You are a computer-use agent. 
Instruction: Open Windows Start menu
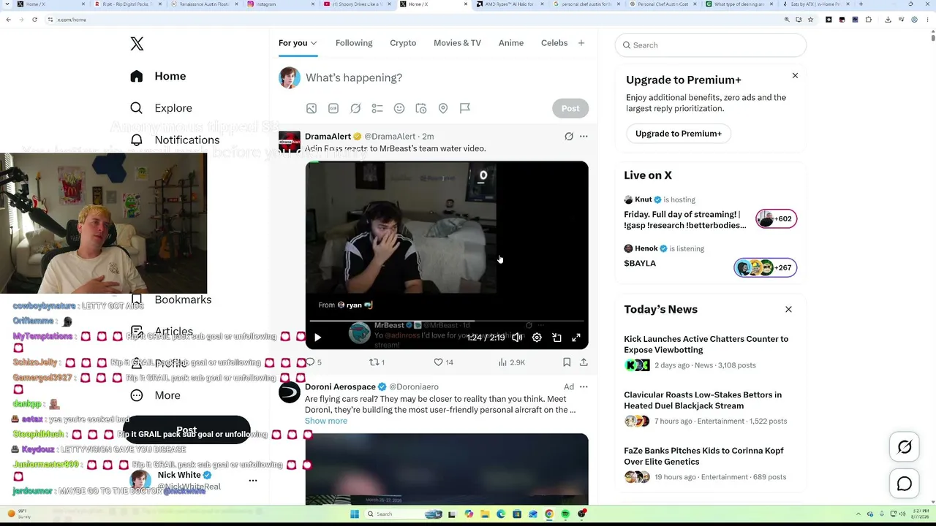[355, 514]
